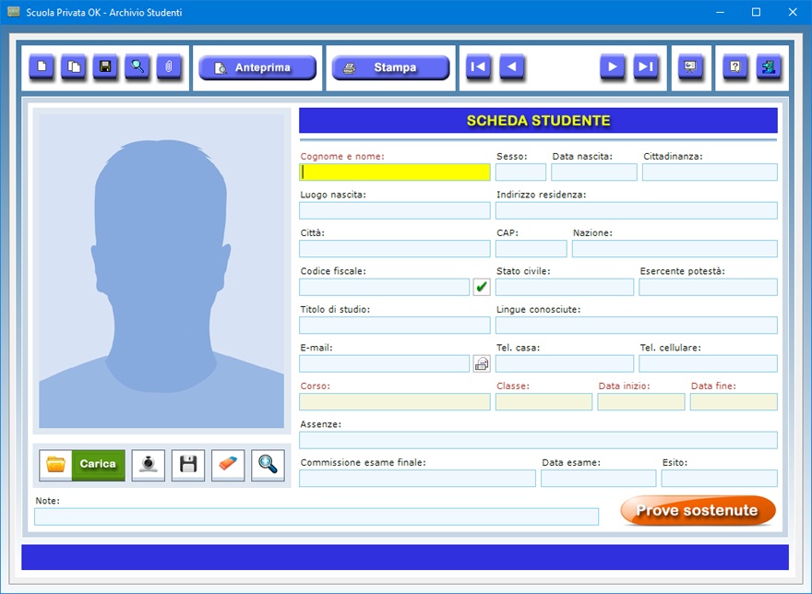This screenshot has width=812, height=594.
Task: Click the Codice fiscale field
Action: pyautogui.click(x=384, y=288)
